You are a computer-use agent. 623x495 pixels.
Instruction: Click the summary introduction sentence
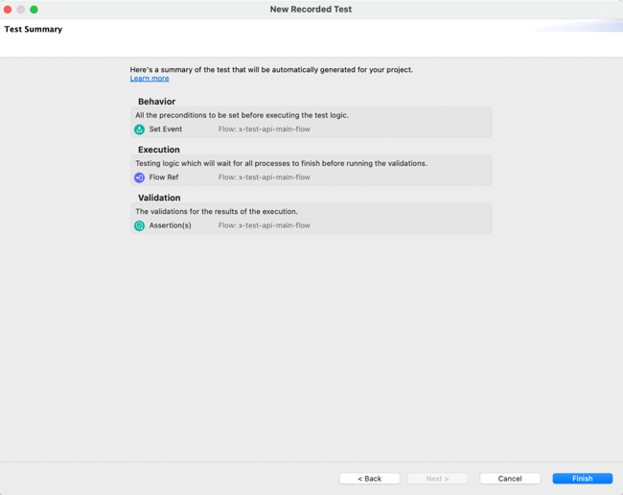point(271,70)
